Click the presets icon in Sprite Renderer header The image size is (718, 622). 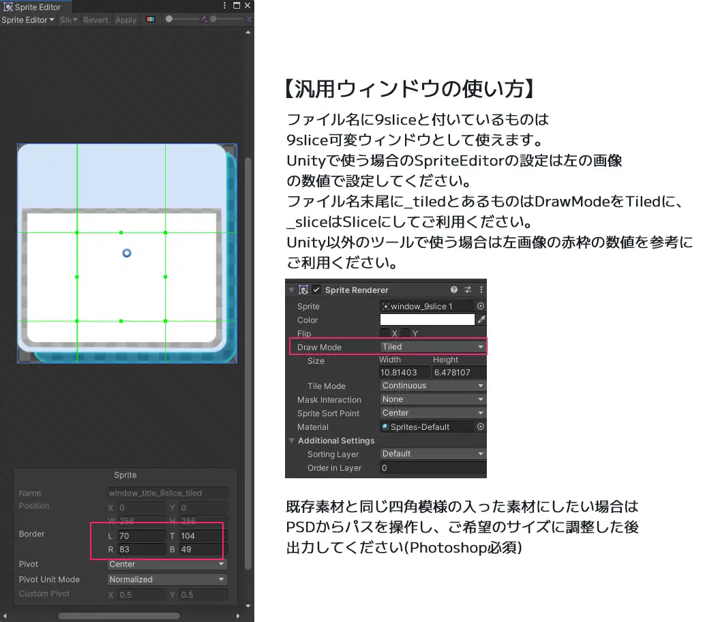(468, 290)
